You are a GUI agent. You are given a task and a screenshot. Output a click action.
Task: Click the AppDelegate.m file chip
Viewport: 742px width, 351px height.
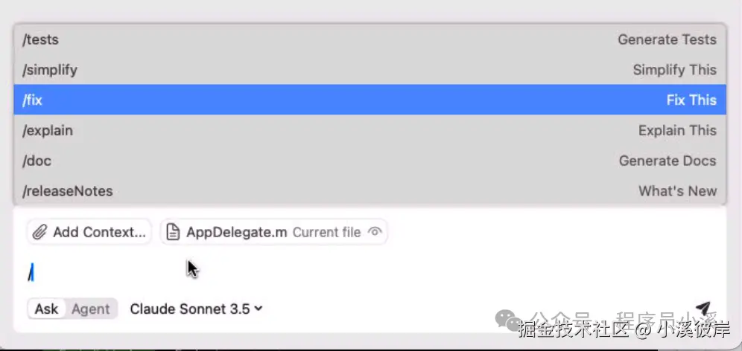click(x=273, y=232)
